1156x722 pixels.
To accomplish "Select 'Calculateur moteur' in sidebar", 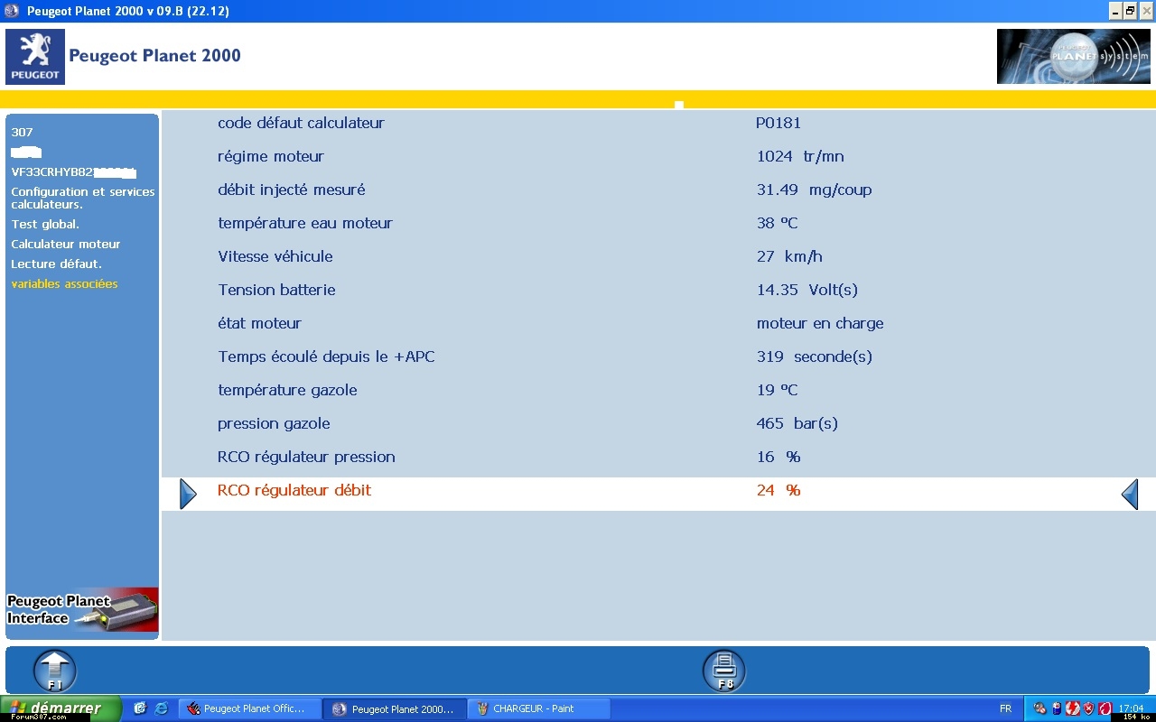I will pos(66,244).
